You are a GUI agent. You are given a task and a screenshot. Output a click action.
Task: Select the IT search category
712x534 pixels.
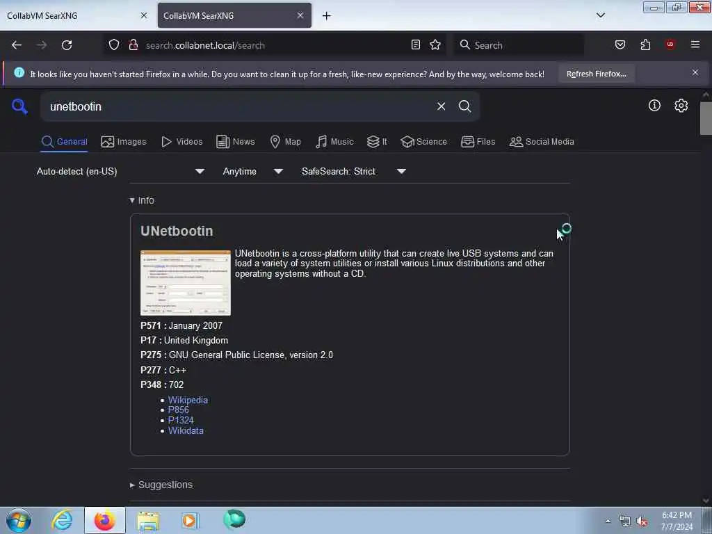point(377,142)
